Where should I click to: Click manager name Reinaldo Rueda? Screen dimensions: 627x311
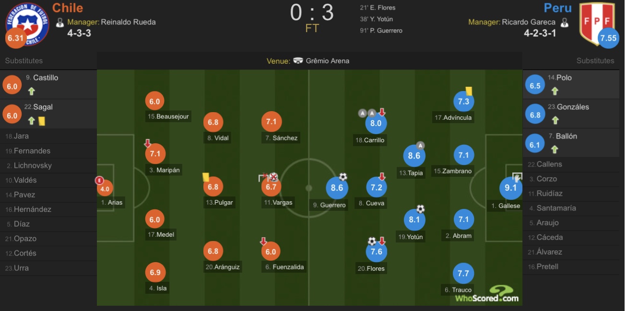128,22
